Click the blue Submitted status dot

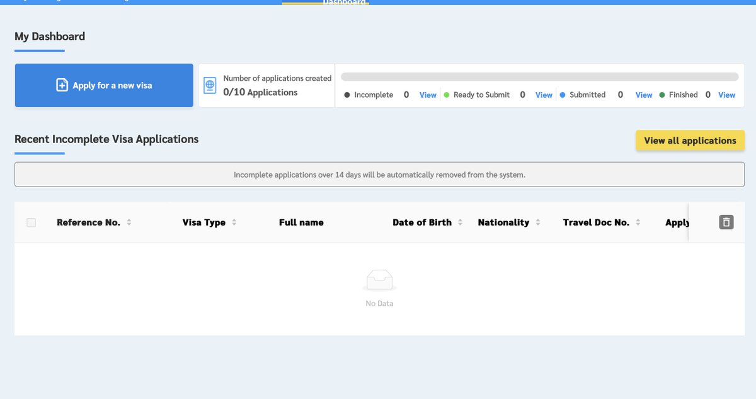(563, 95)
